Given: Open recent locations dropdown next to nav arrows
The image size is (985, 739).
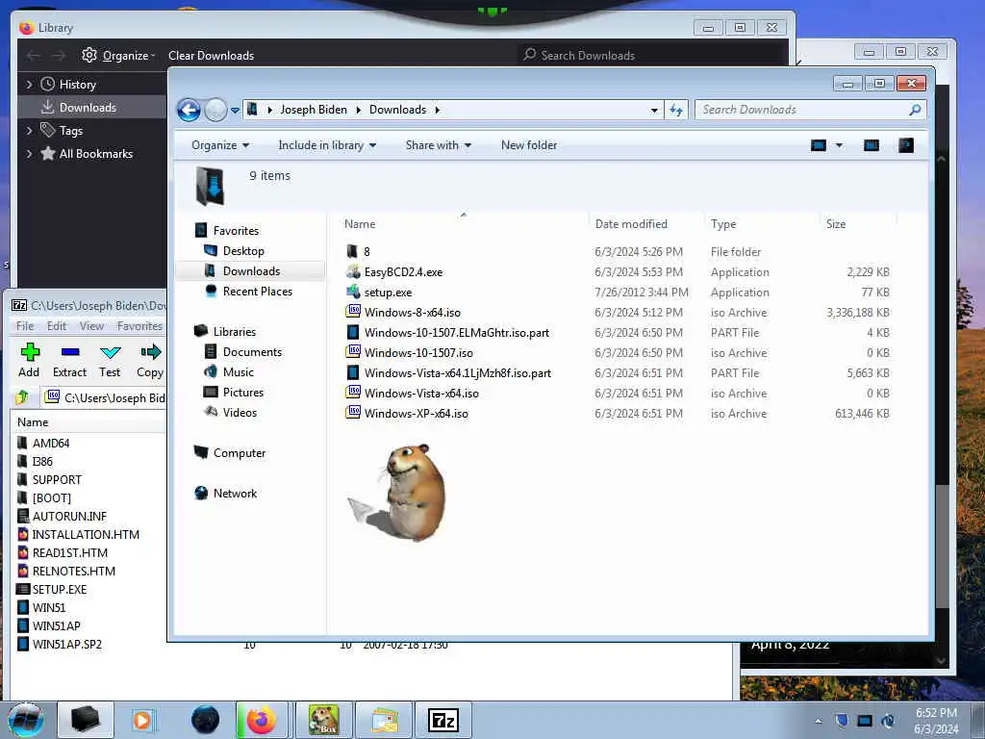Looking at the screenshot, I should click(235, 110).
